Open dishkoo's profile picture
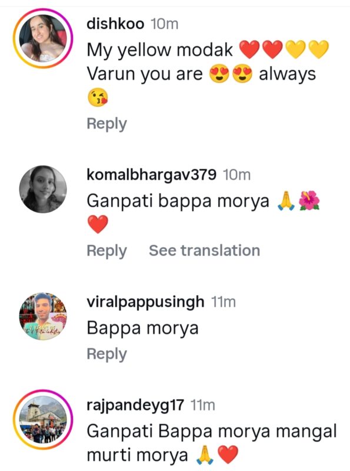Image resolution: width=350 pixels, height=471 pixels. point(43,38)
